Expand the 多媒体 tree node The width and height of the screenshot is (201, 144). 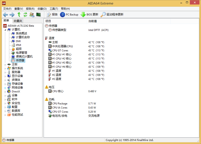coord(5,80)
